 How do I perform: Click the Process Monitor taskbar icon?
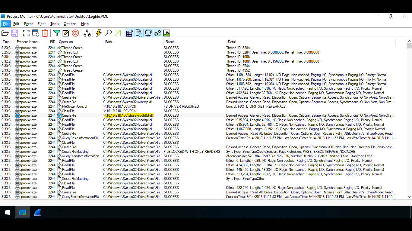23,213
